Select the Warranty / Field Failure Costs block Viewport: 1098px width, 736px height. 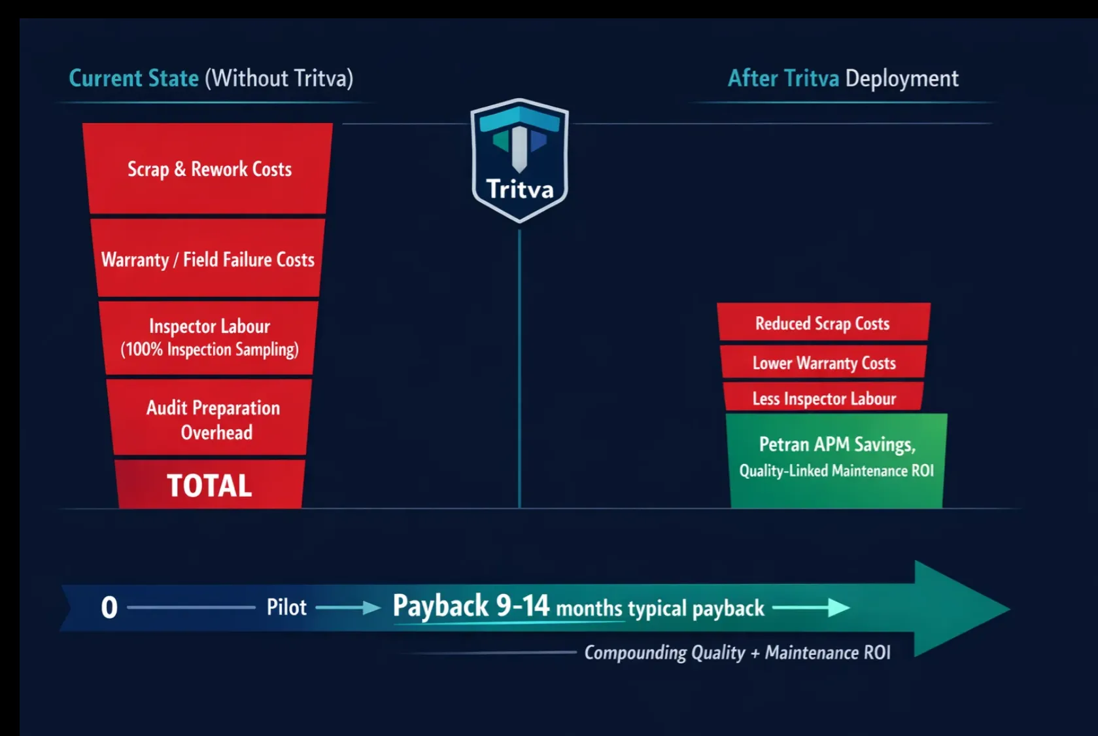tap(208, 259)
